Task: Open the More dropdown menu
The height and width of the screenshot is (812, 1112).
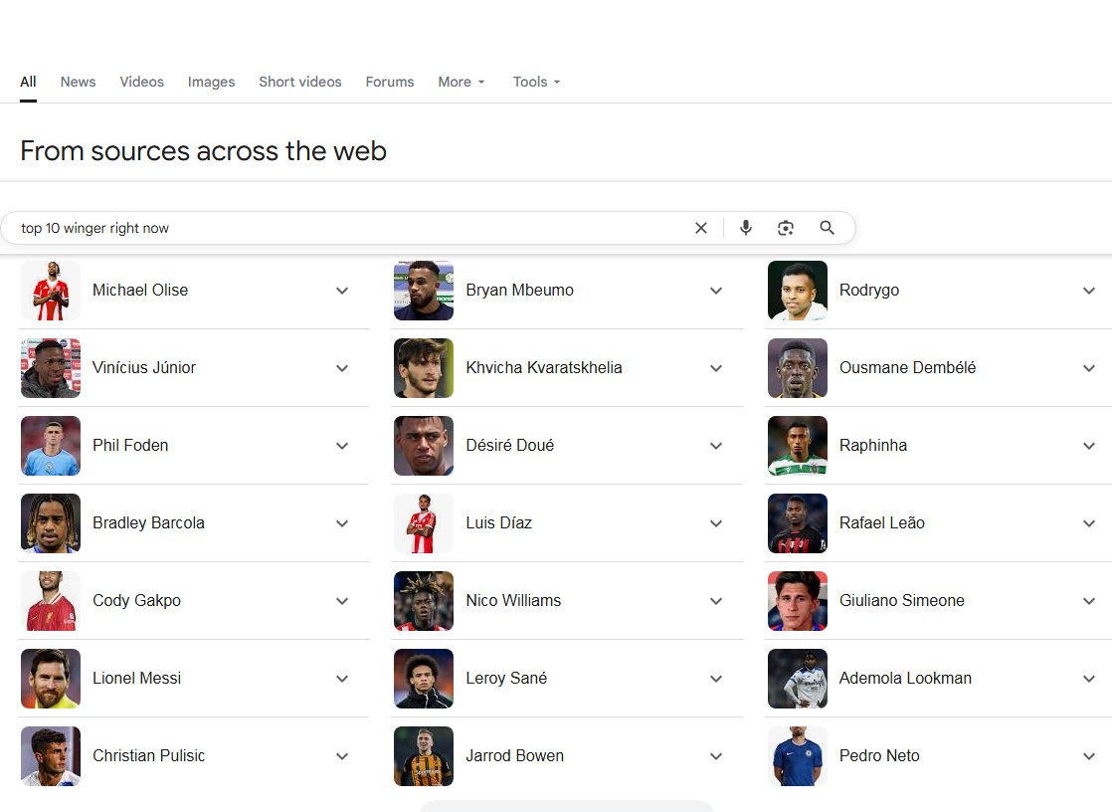Action: [462, 82]
